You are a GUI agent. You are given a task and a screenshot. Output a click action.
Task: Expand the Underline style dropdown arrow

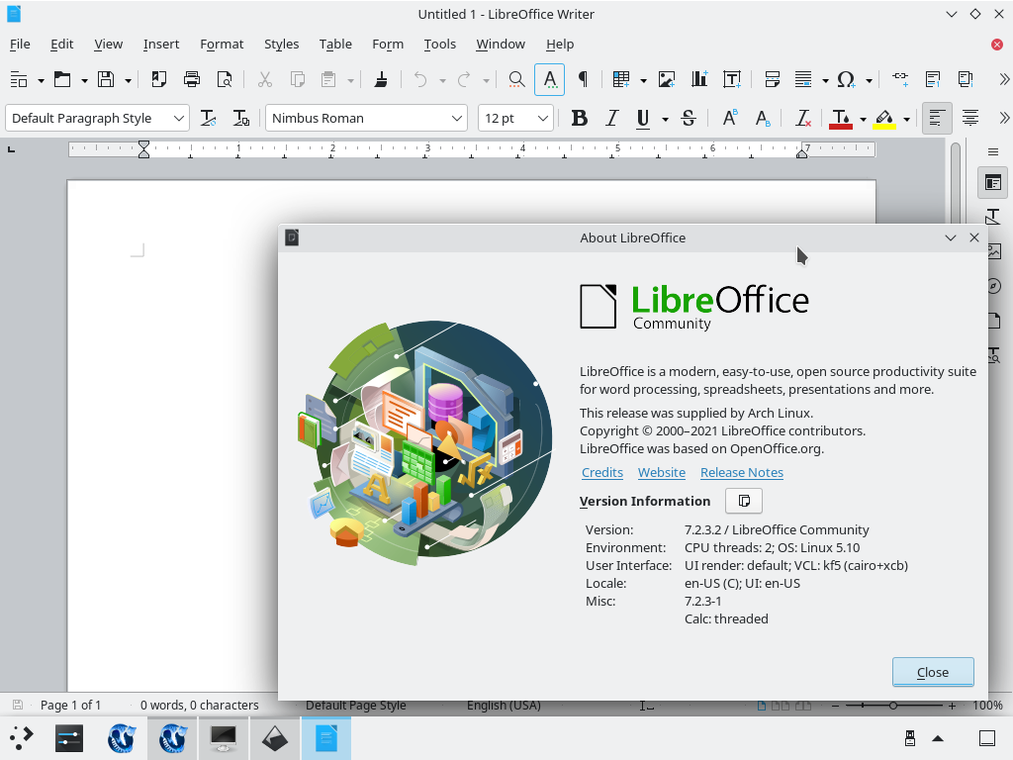click(665, 120)
